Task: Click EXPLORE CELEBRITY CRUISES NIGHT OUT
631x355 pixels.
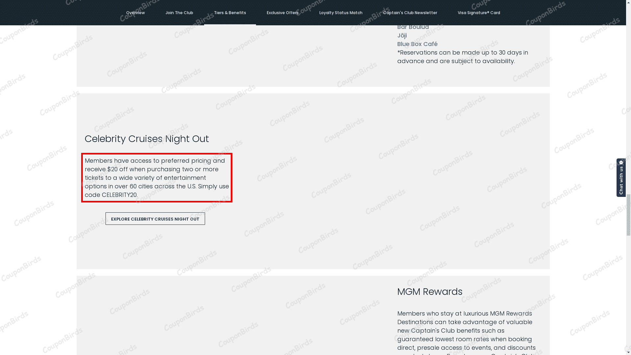Action: (155, 219)
